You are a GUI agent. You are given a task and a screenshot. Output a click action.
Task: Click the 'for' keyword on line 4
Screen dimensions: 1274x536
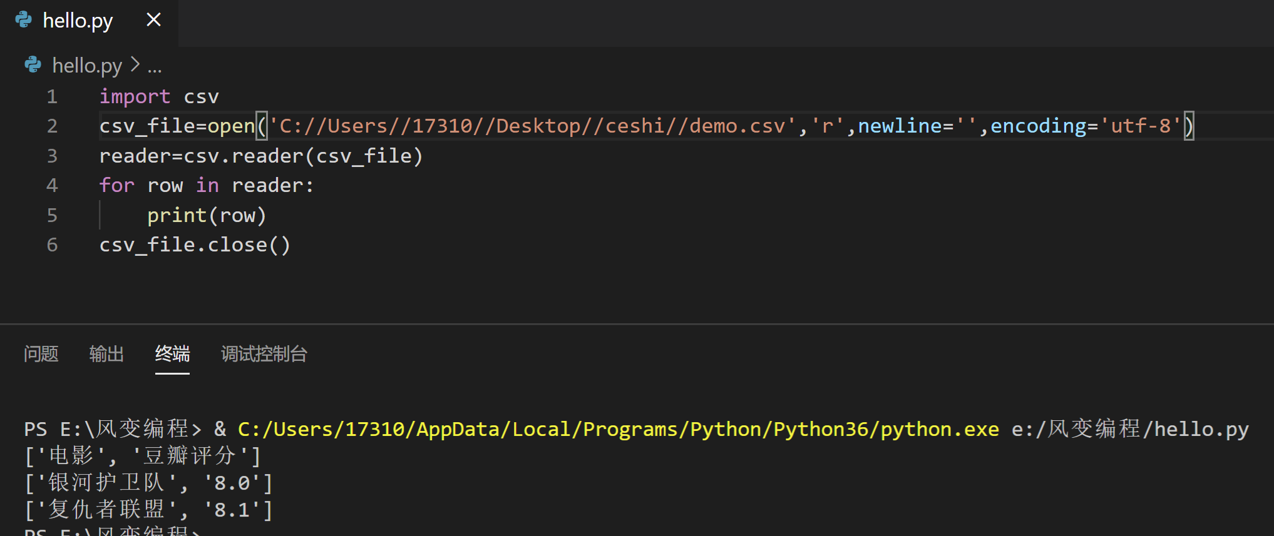116,185
